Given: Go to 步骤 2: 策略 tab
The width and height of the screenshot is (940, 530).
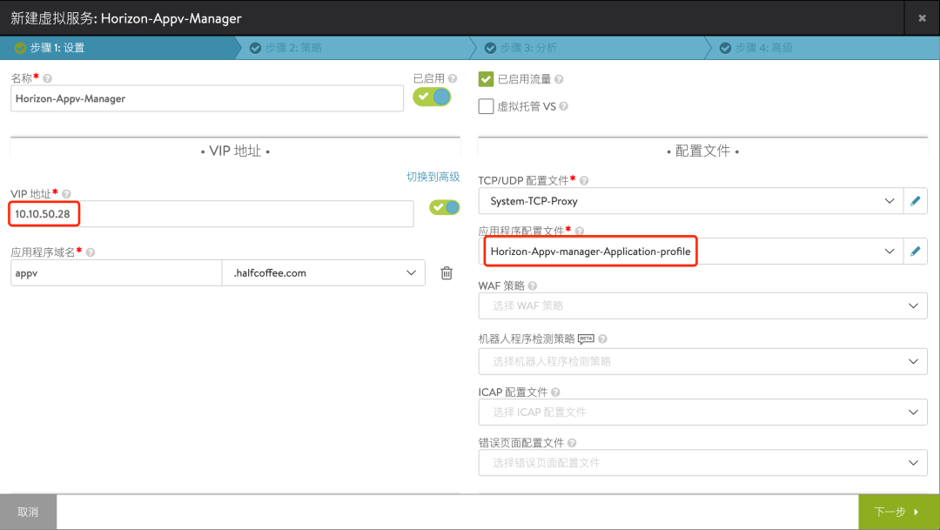Looking at the screenshot, I should point(352,48).
